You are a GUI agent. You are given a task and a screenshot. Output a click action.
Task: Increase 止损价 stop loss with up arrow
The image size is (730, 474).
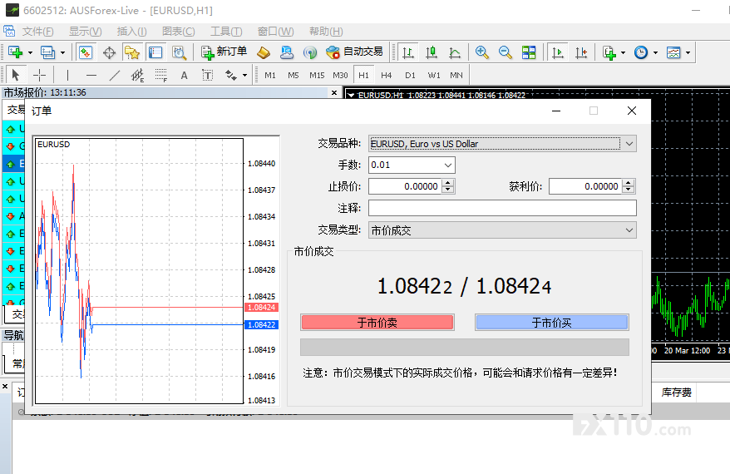coord(448,182)
